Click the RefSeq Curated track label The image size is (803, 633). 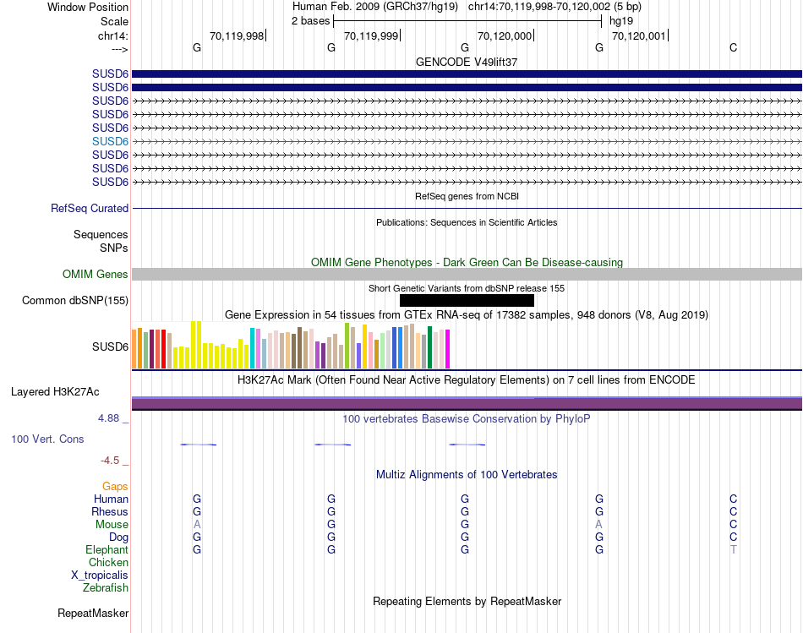90,209
